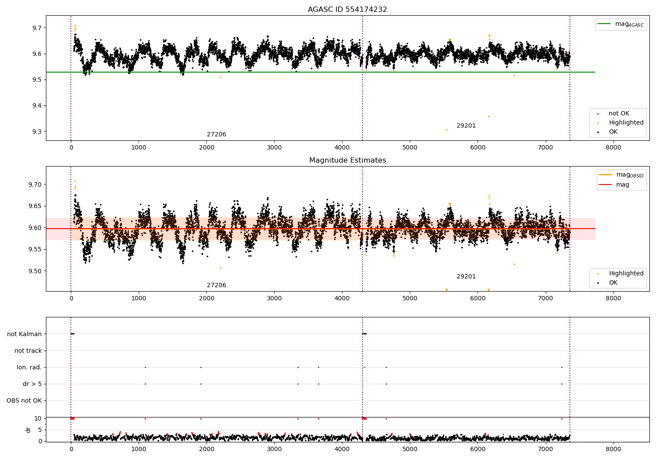Click the highest orange point near start of top plot
The image size is (656, 459).
[75, 26]
